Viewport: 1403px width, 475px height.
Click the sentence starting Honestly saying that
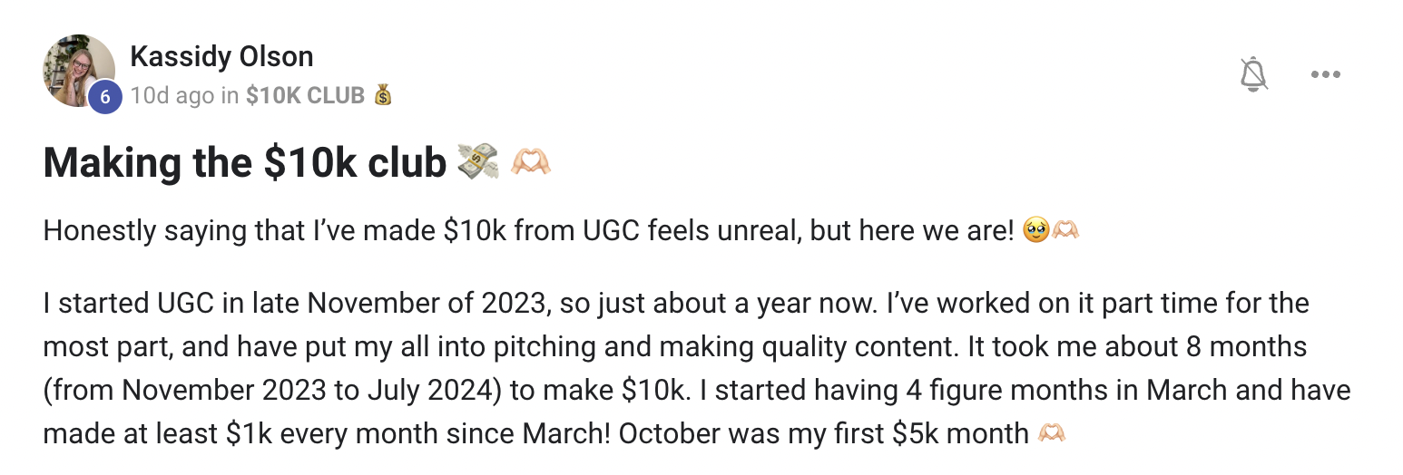click(x=528, y=231)
